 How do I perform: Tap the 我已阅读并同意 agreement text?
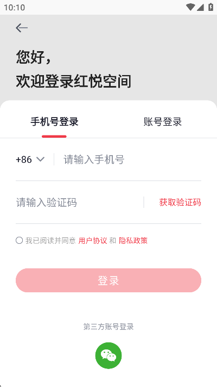tap(50, 241)
